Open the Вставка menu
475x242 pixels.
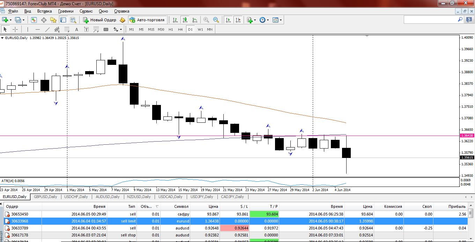tap(44, 11)
